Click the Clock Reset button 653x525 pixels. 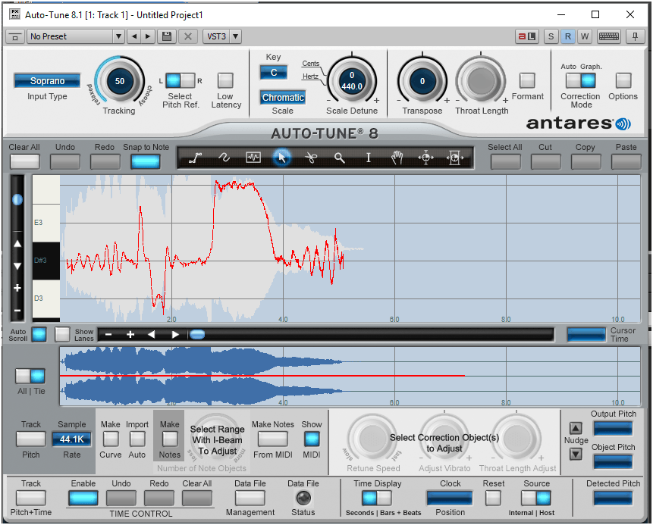pos(493,498)
